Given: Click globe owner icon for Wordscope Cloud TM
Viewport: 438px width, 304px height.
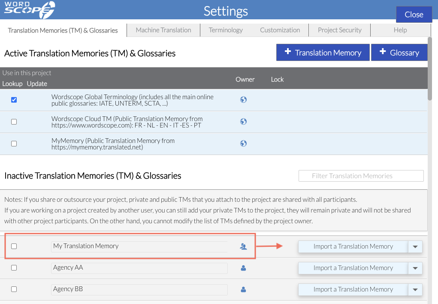Looking at the screenshot, I should click(x=243, y=122).
